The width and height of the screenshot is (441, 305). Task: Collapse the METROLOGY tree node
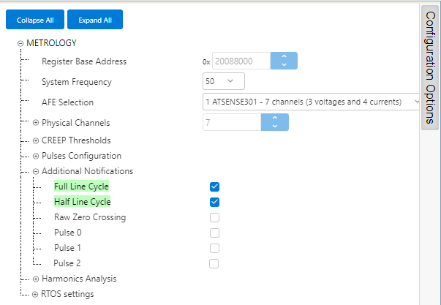(x=20, y=43)
